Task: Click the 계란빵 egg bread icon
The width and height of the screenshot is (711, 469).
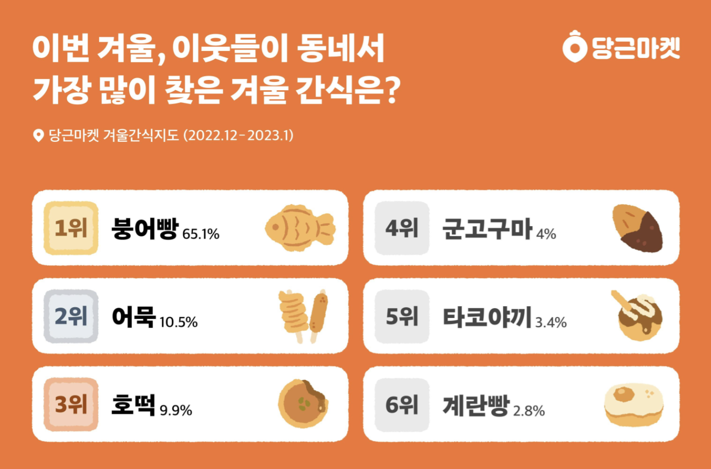Action: coord(634,405)
